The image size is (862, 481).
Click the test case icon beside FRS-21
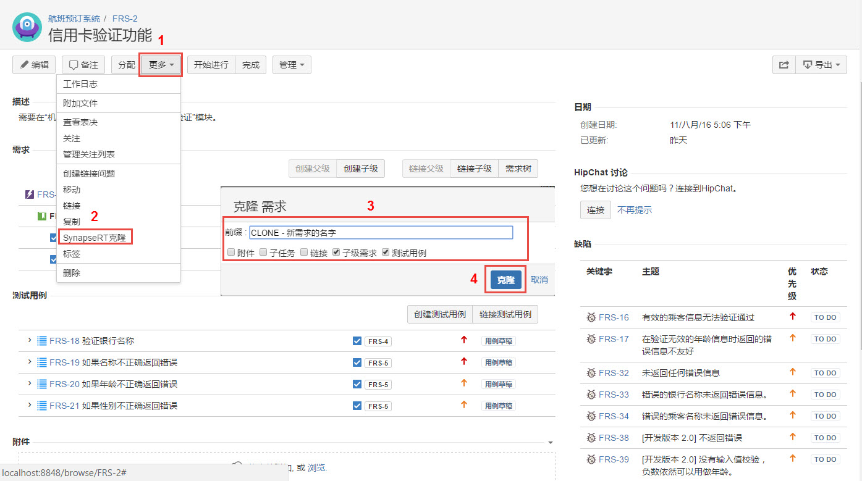42,406
